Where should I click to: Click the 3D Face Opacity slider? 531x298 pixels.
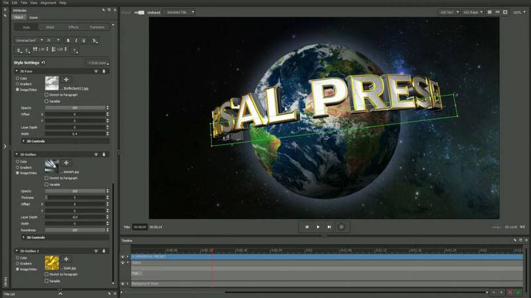(x=75, y=108)
